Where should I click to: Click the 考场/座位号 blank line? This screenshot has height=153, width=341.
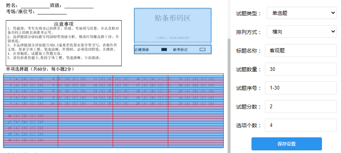[x=52, y=12]
